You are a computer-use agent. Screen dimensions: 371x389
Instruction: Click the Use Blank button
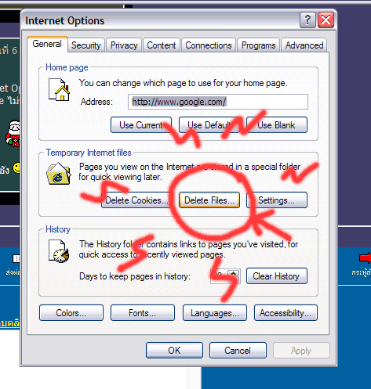pos(277,125)
